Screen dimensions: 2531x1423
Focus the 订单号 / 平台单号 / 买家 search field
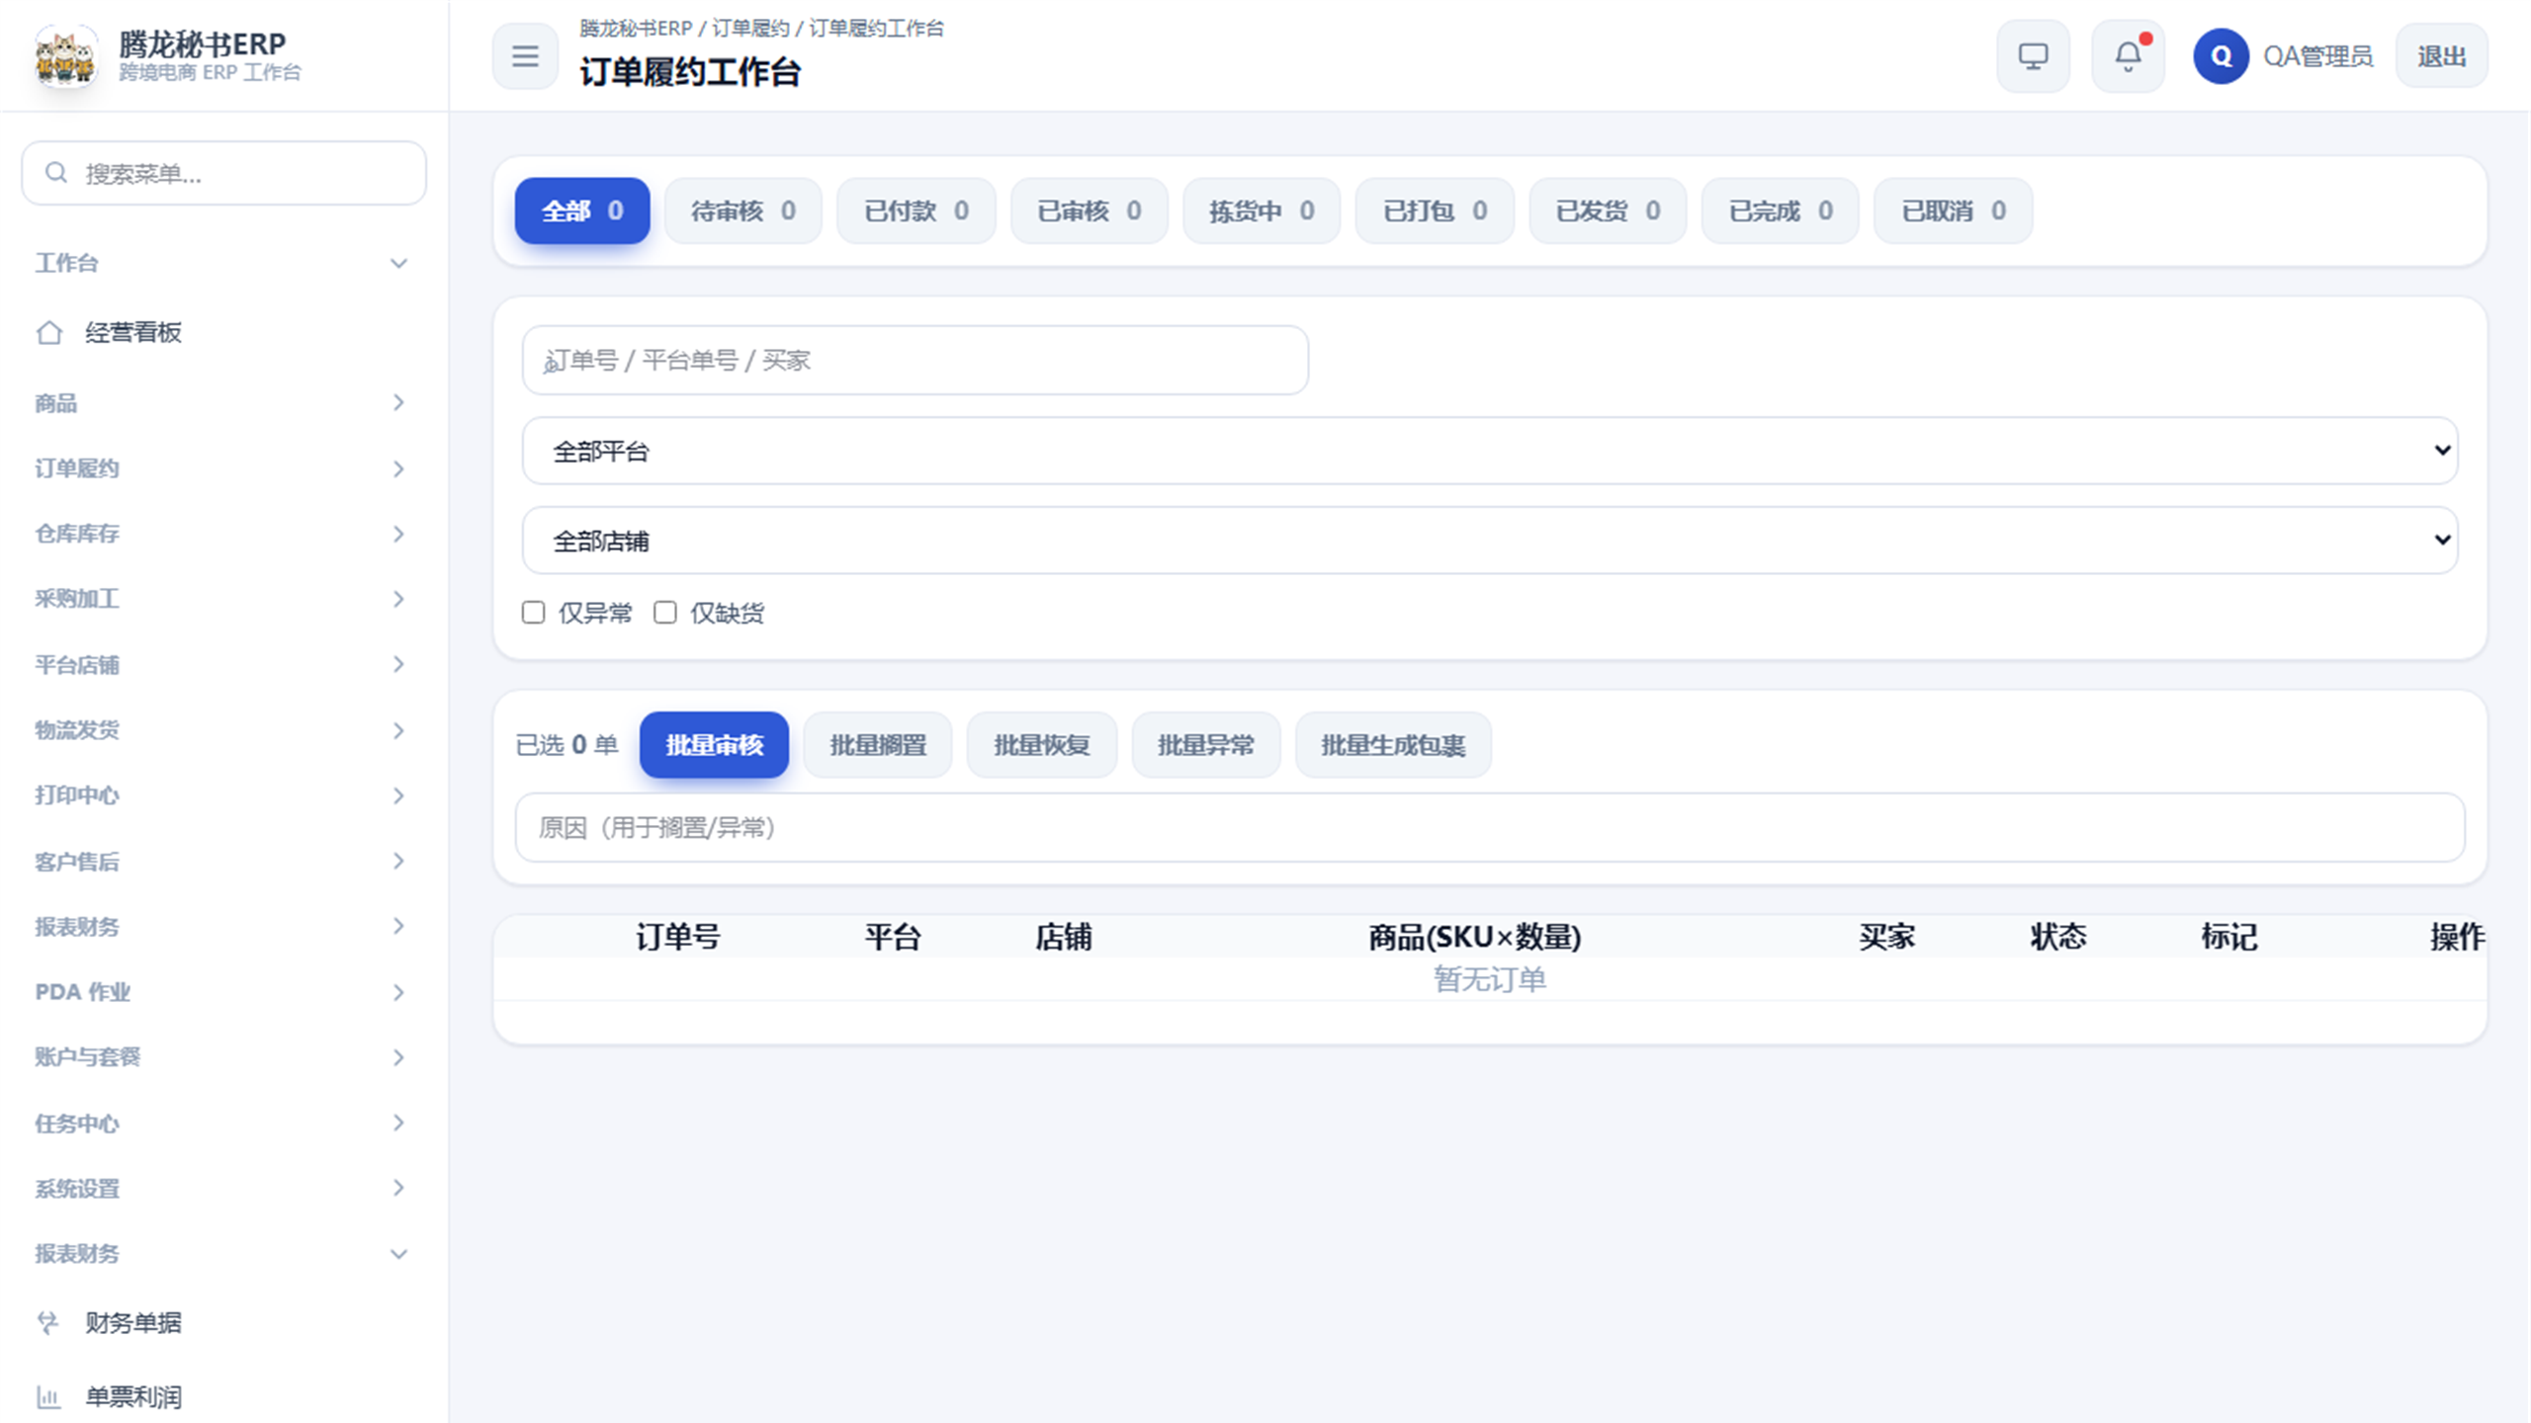pos(916,361)
